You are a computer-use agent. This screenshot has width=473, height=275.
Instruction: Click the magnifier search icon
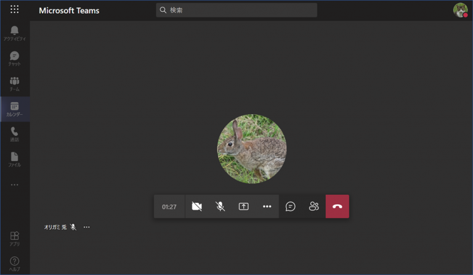(x=163, y=10)
